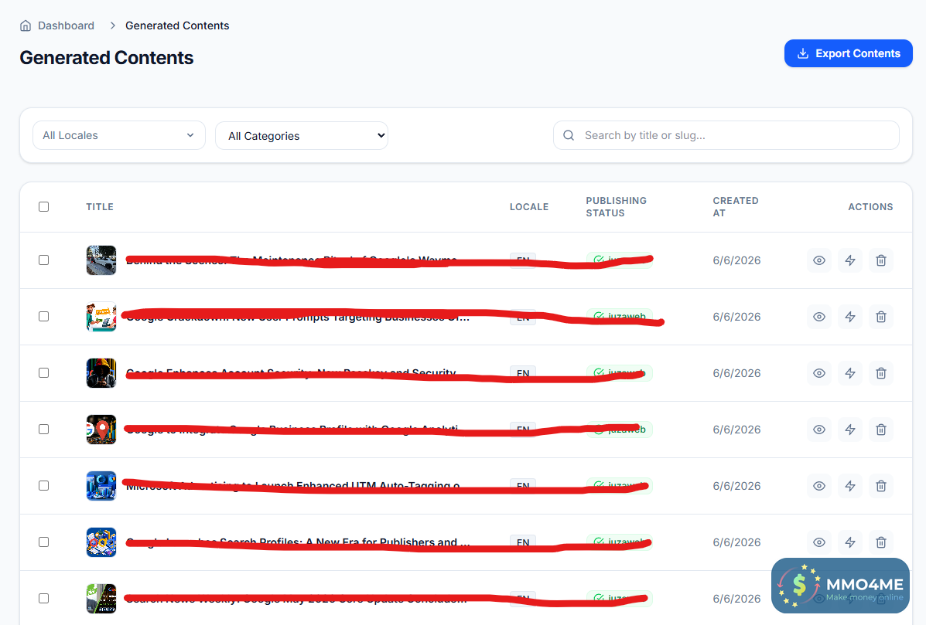Expand the All Categories dropdown
926x625 pixels.
301,136
